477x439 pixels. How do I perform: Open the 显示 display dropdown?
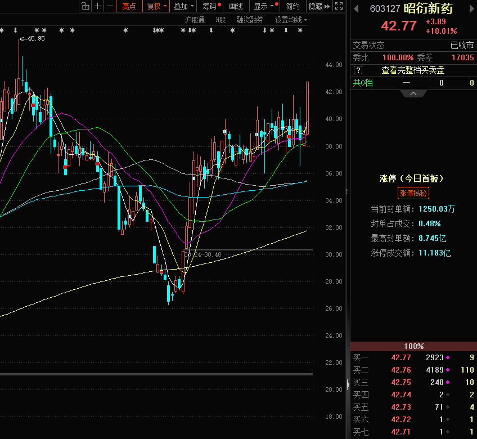[265, 6]
